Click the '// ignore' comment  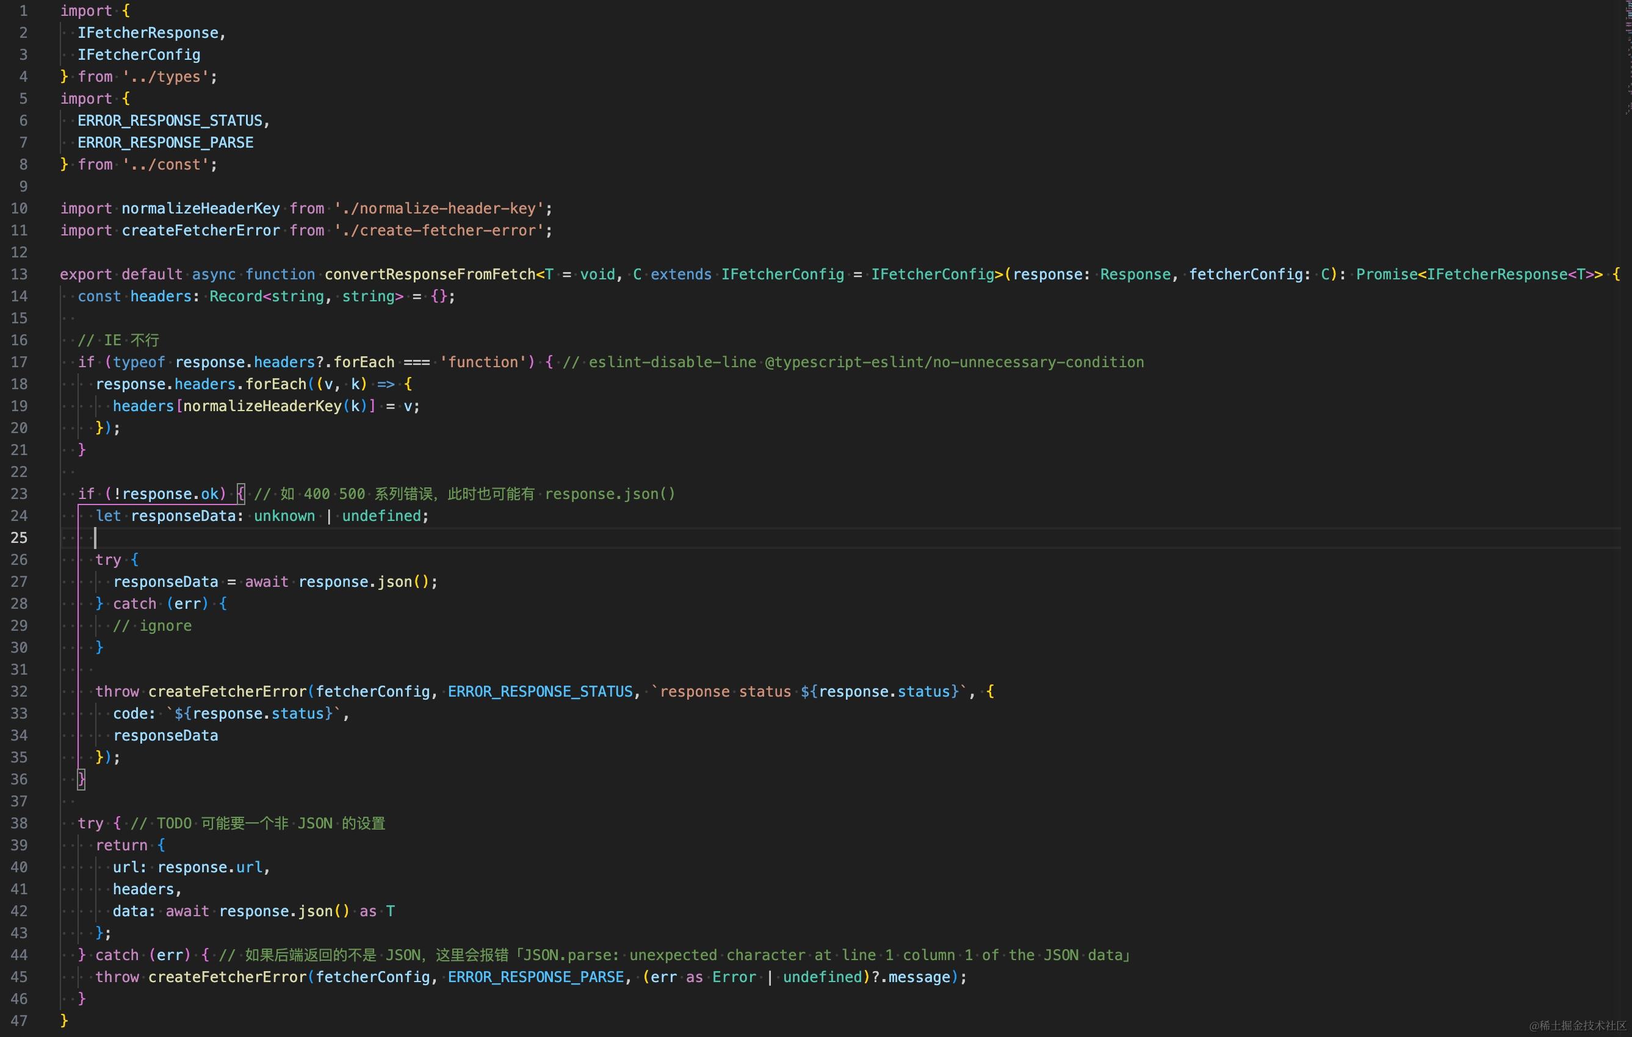point(153,626)
